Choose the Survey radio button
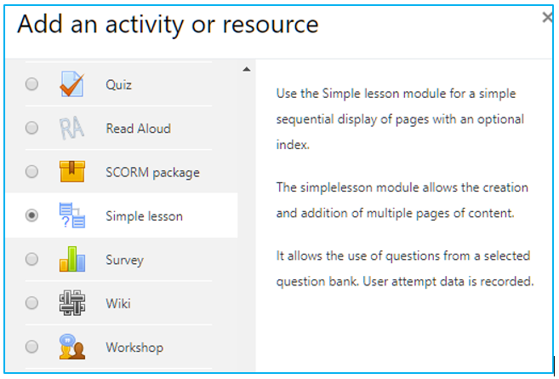 click(31, 259)
